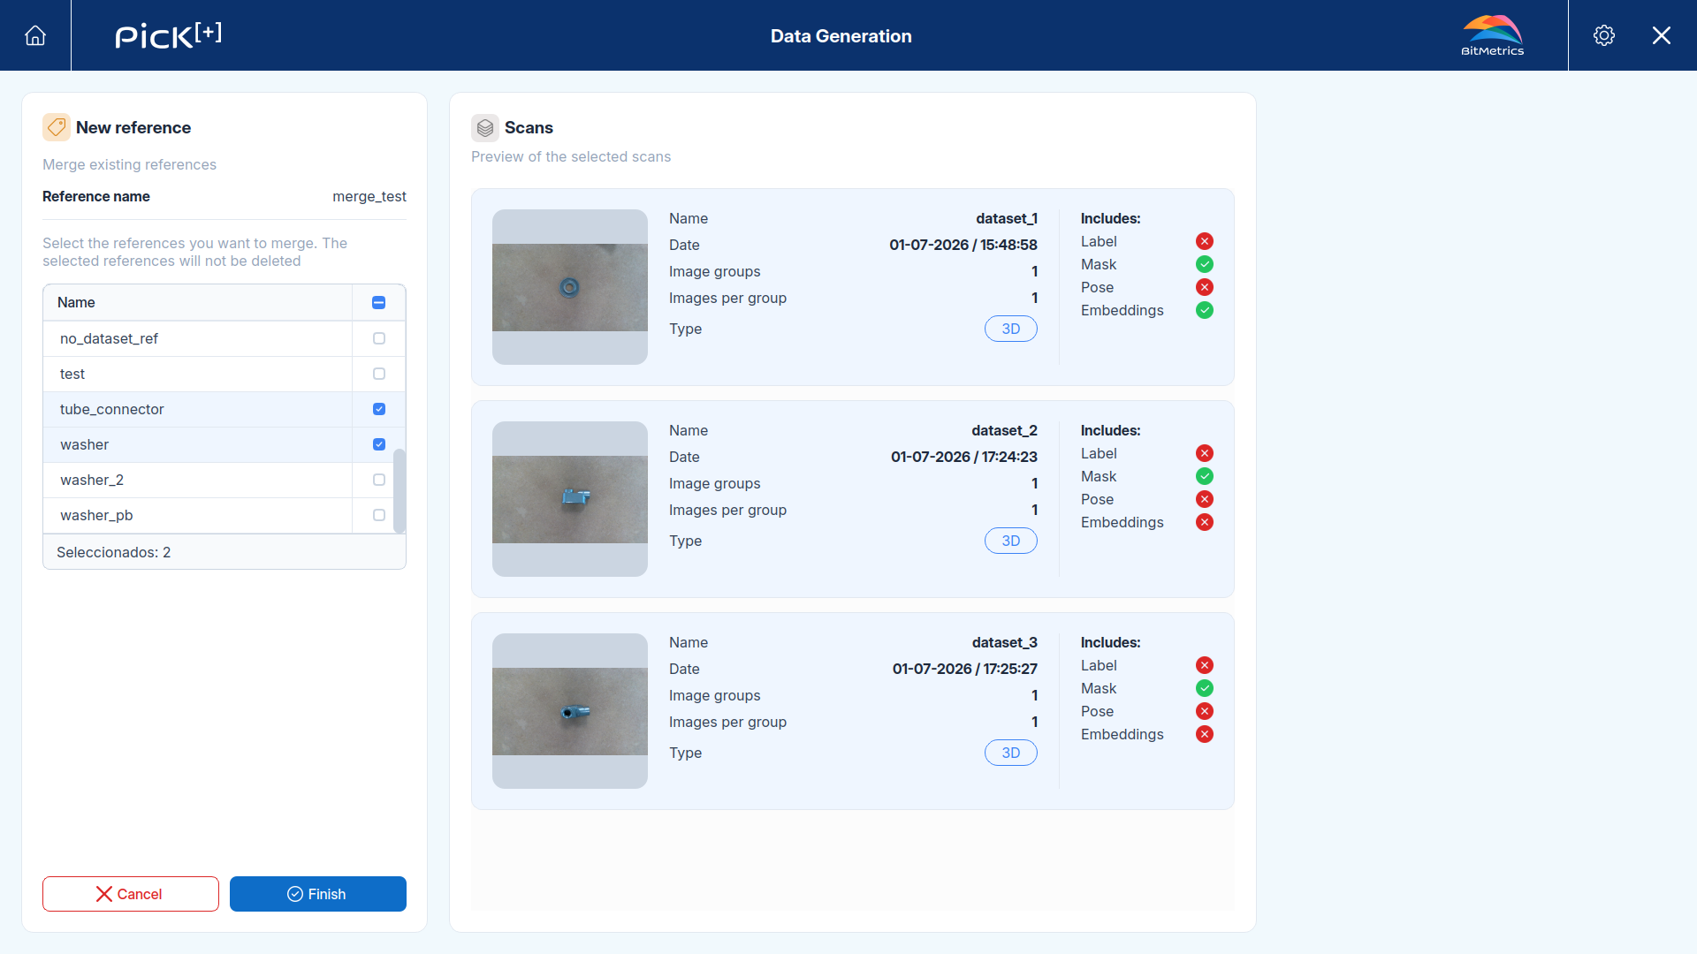
Task: Toggle the select-all checkbox in Name header
Action: click(x=379, y=303)
